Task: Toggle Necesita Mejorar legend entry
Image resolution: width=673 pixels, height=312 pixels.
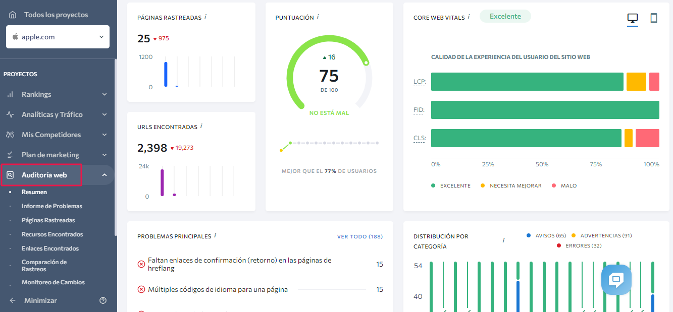Action: click(510, 185)
